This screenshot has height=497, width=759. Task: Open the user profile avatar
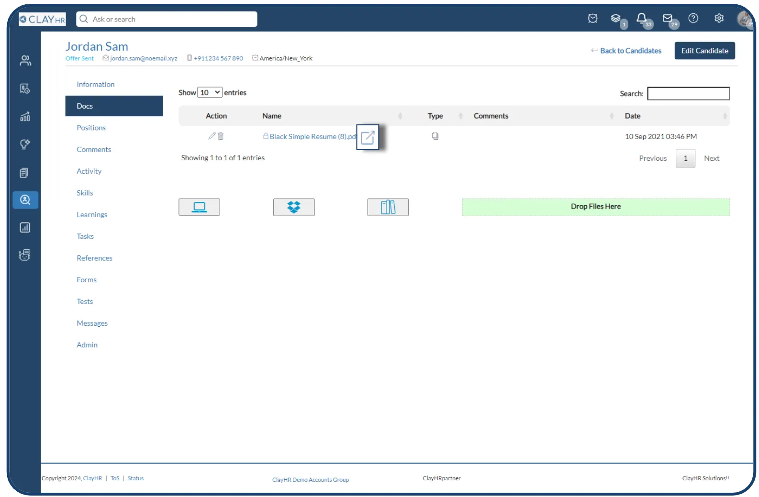point(744,19)
